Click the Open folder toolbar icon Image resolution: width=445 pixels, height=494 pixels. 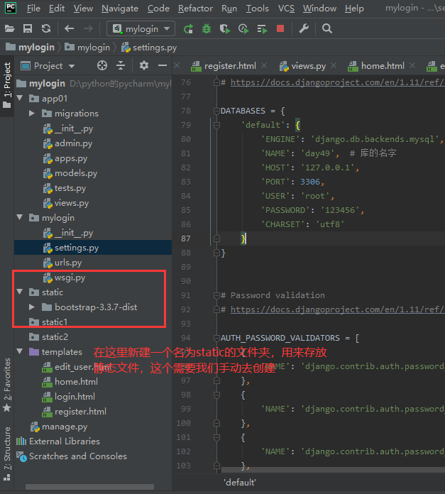(9, 29)
